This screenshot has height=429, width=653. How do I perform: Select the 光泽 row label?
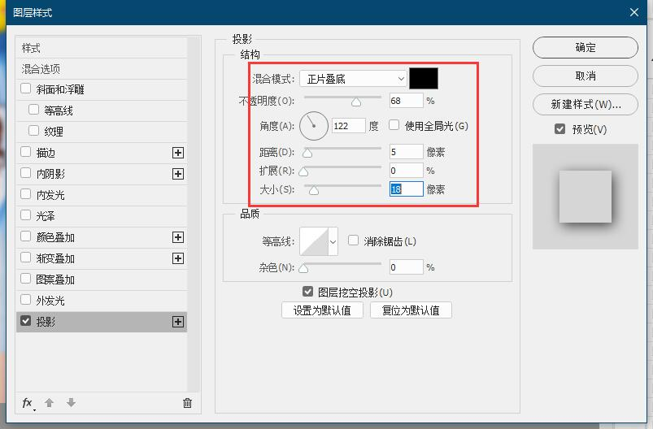(46, 216)
